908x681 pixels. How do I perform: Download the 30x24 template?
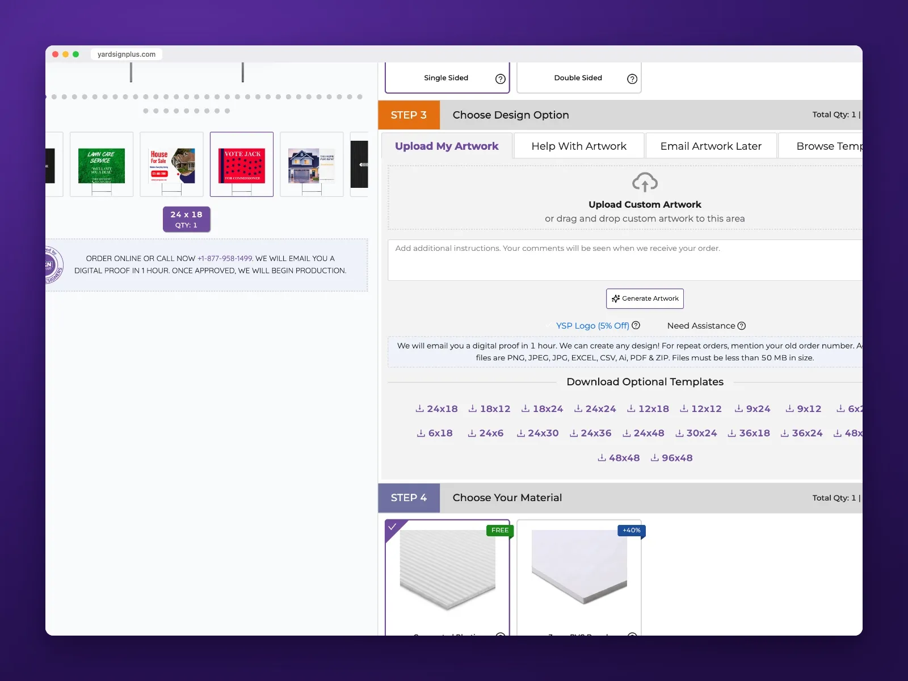(696, 433)
